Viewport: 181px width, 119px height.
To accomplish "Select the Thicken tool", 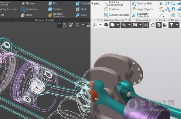I will pyautogui.click(x=28, y=3).
